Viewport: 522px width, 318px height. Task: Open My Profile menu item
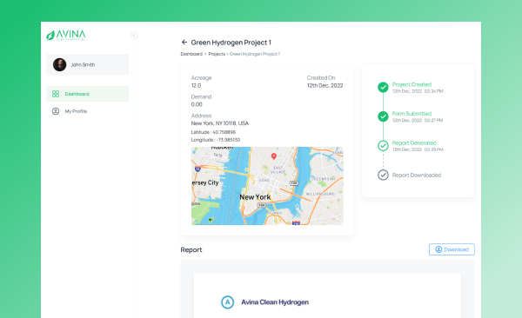(x=88, y=111)
